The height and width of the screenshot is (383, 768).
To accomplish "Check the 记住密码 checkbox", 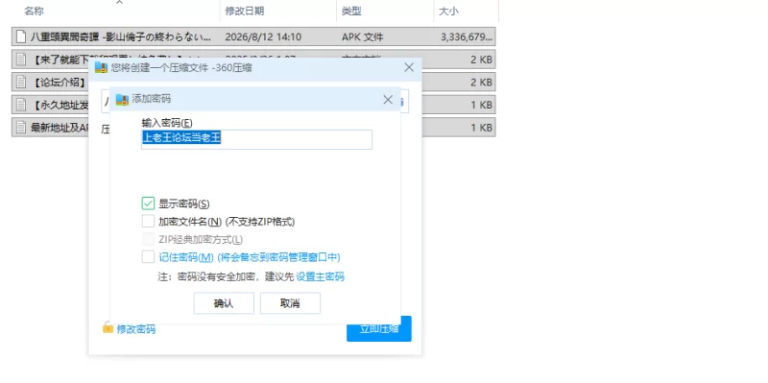I will point(148,256).
